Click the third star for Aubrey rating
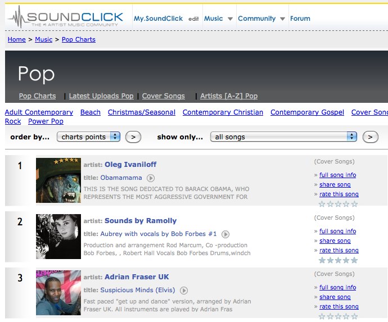This screenshot has width=388, height=322. point(339,260)
